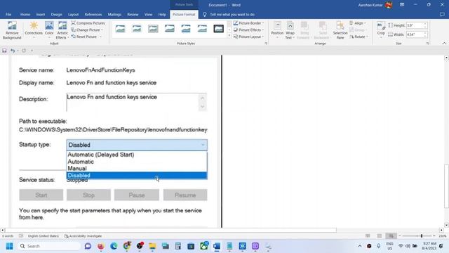Open Microsoft Edge from taskbar
449x253 pixels.
114,246
